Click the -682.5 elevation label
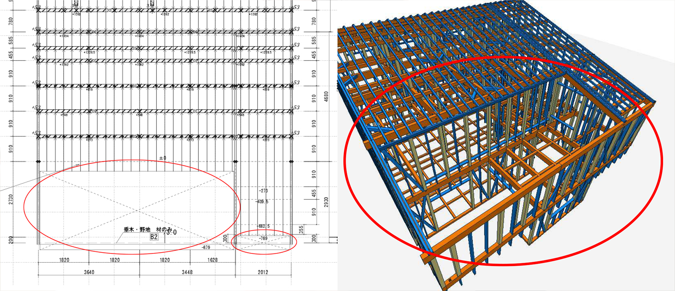675x291 pixels. pyautogui.click(x=263, y=226)
